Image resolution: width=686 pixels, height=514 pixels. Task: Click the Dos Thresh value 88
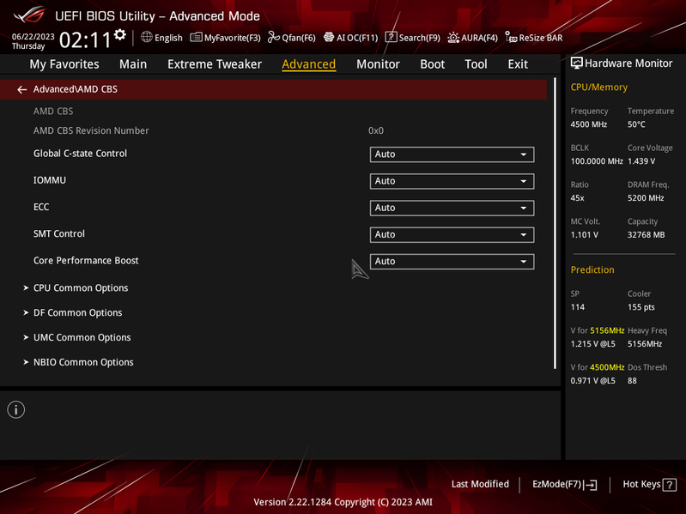(632, 381)
